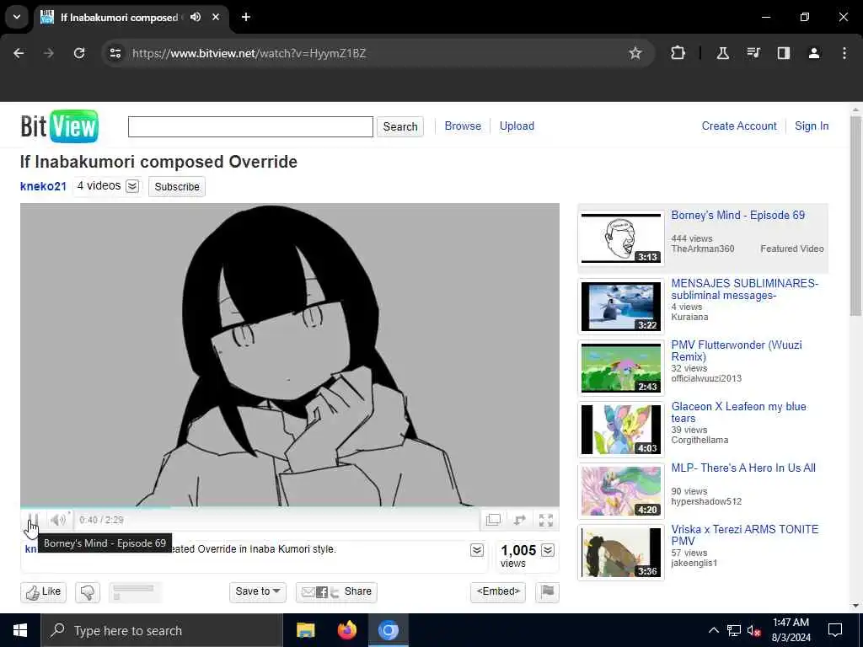Screen dimensions: 863x647
Task: Open the Chrome profile icon
Action: [813, 53]
